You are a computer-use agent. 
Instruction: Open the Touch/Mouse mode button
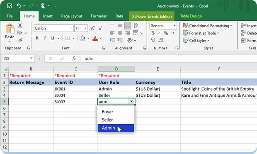(x=43, y=6)
